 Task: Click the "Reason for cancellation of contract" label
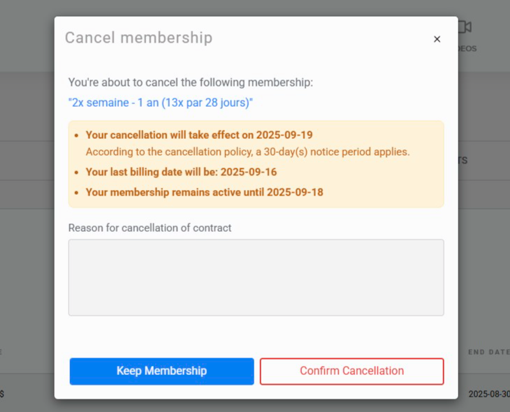coord(150,228)
